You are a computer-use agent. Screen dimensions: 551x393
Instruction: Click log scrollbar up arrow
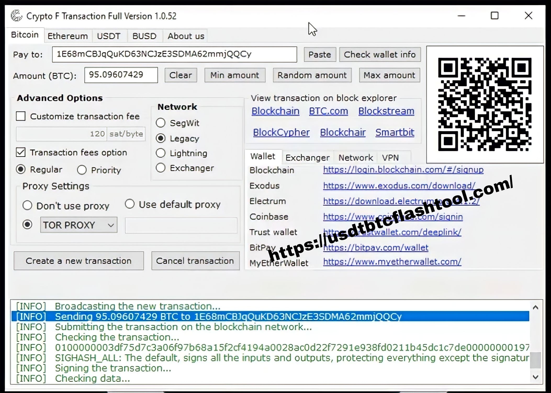536,307
